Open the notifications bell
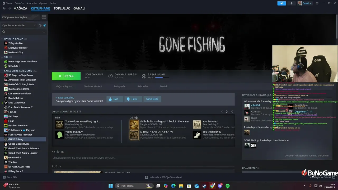Image resolution: width=338 pixels, height=190 pixels. pos(292,3)
